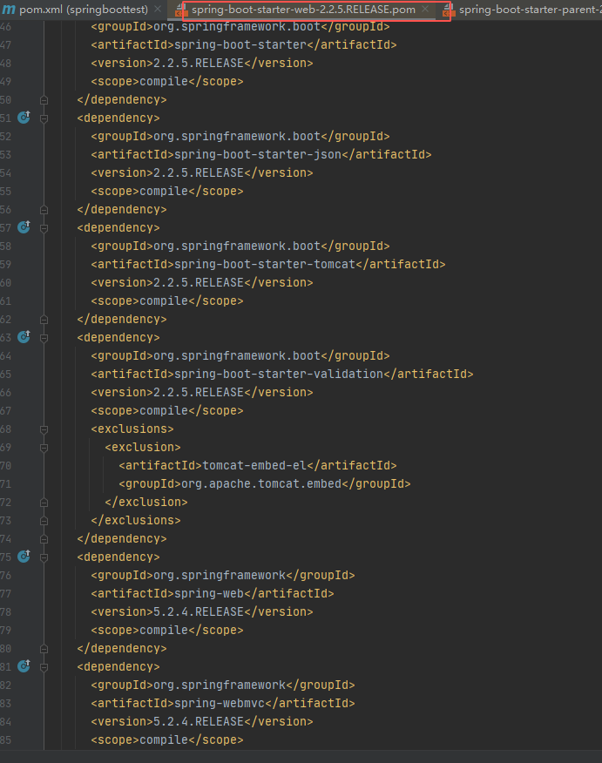Collapse exclusions block at line 68

click(44, 429)
